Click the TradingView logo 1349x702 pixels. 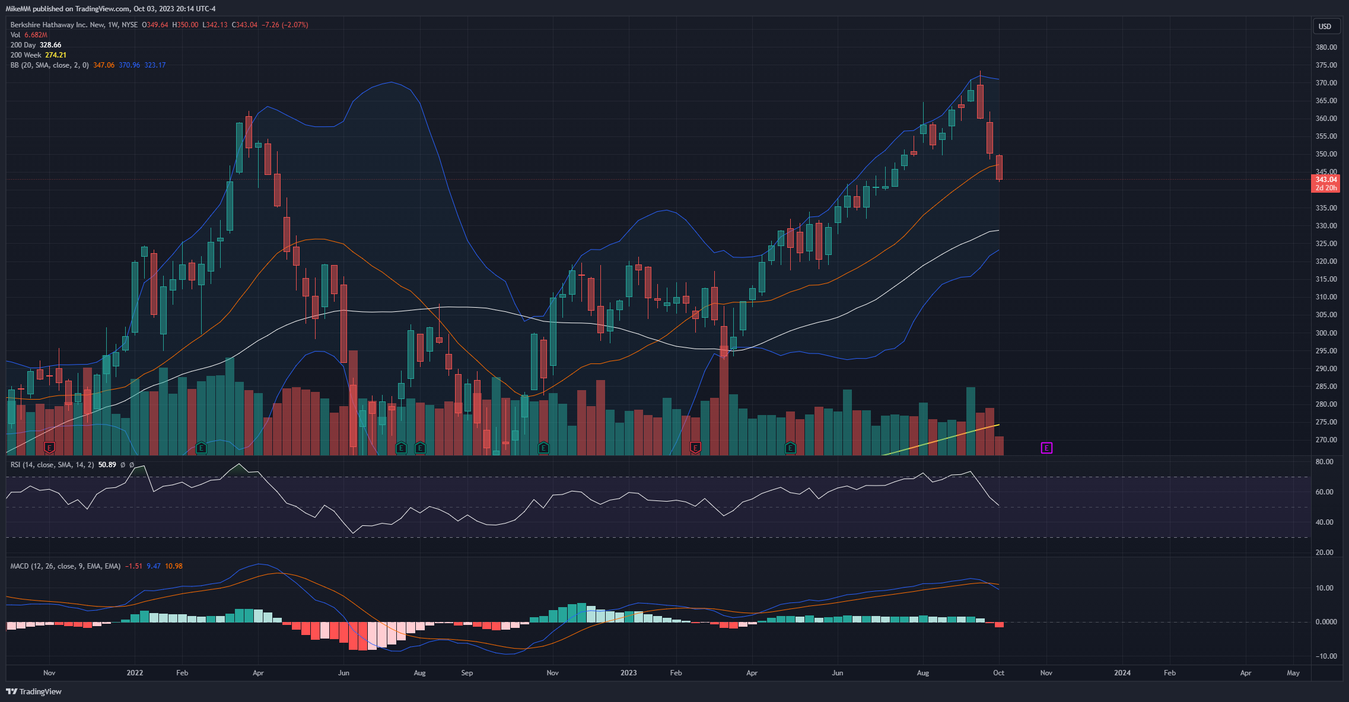[34, 691]
